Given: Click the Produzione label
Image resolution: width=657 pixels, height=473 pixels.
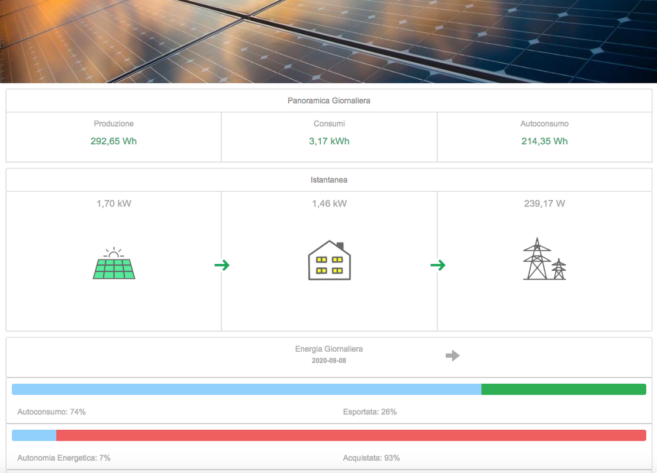Looking at the screenshot, I should tap(114, 124).
